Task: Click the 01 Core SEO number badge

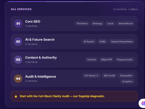Action: click(18, 23)
